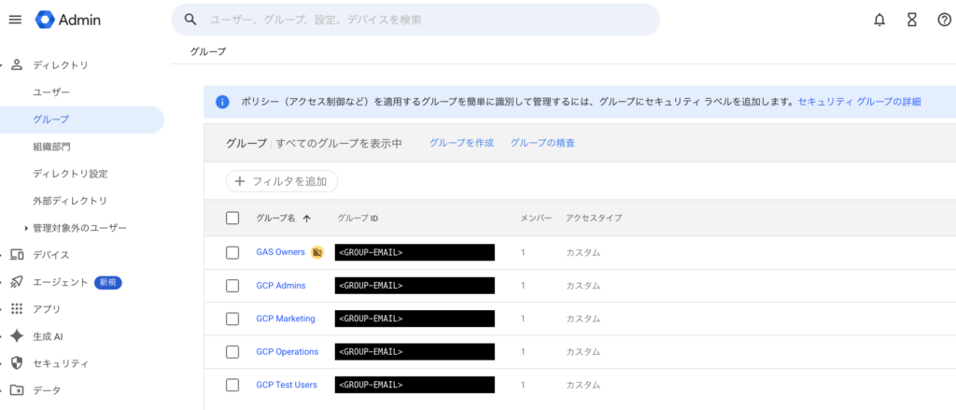Click フィルタを追加 button
The image size is (956, 410).
tap(282, 181)
